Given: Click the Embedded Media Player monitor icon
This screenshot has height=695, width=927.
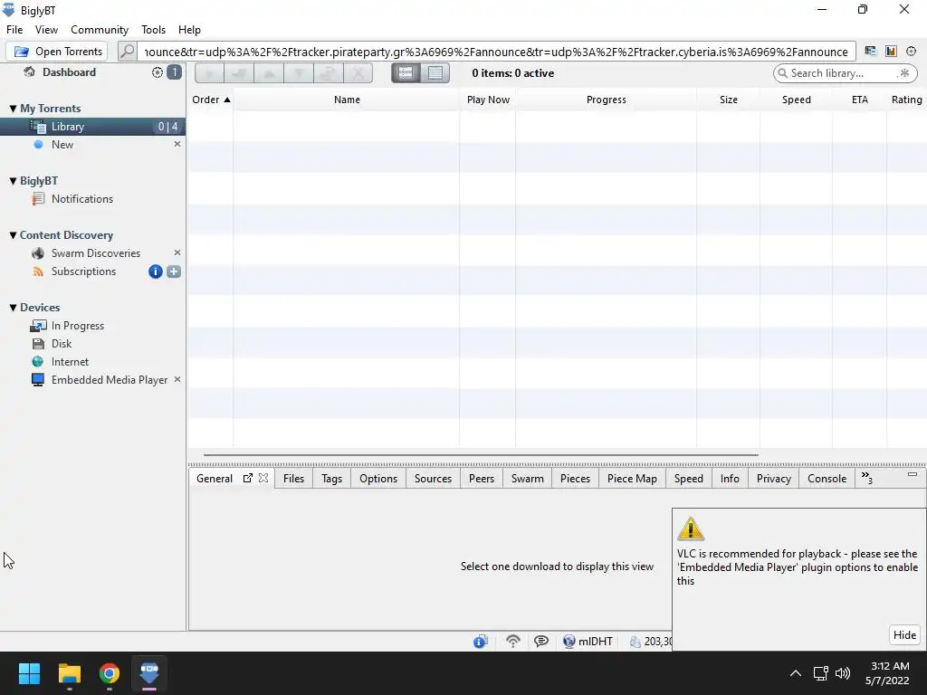Looking at the screenshot, I should [38, 380].
